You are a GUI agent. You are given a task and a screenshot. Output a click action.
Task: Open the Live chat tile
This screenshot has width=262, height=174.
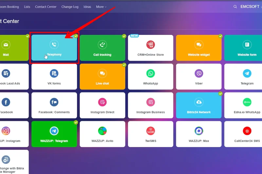tap(103, 77)
